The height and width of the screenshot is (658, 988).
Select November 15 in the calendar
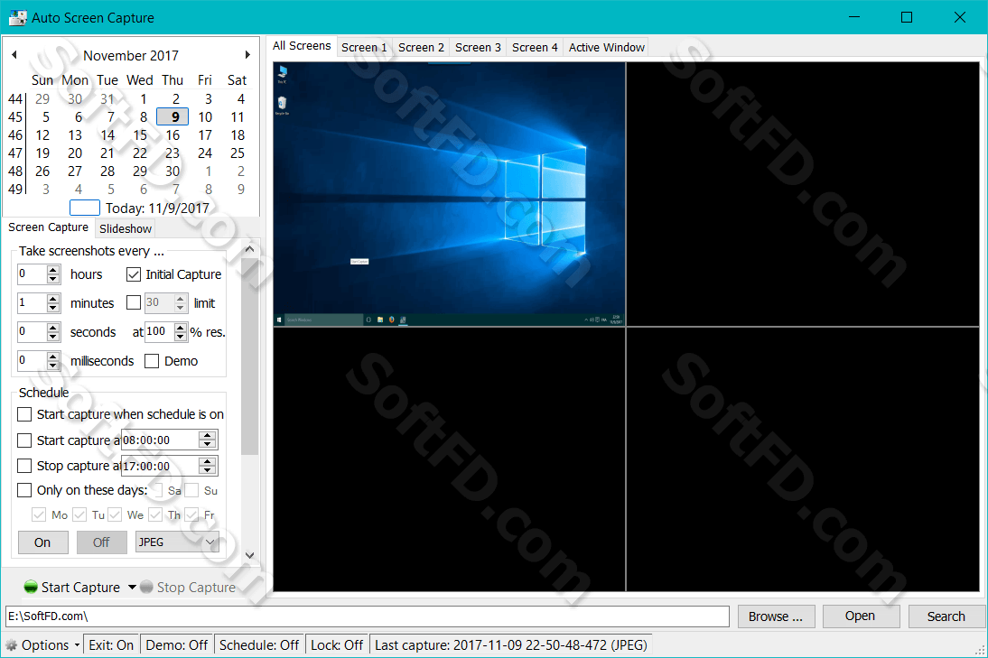(x=140, y=135)
